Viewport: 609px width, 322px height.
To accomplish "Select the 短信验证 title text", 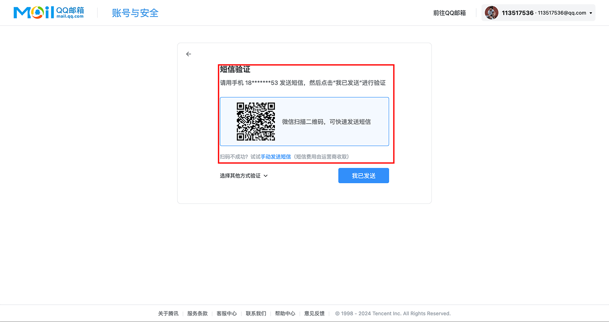I will pos(235,69).
